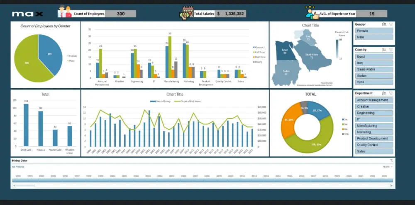Click the Debit Card bar labeled 111
Image resolution: width=415 pixels, height=205 pixels.
(x=26, y=125)
